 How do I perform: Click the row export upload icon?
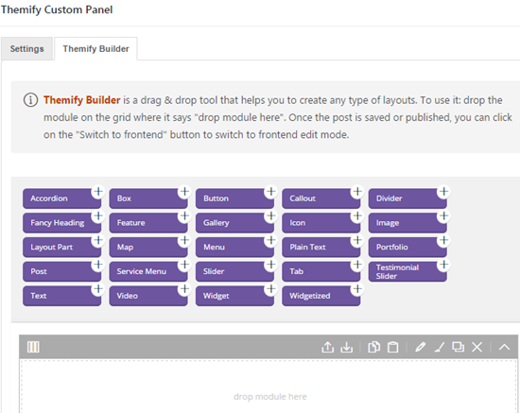pyautogui.click(x=328, y=347)
